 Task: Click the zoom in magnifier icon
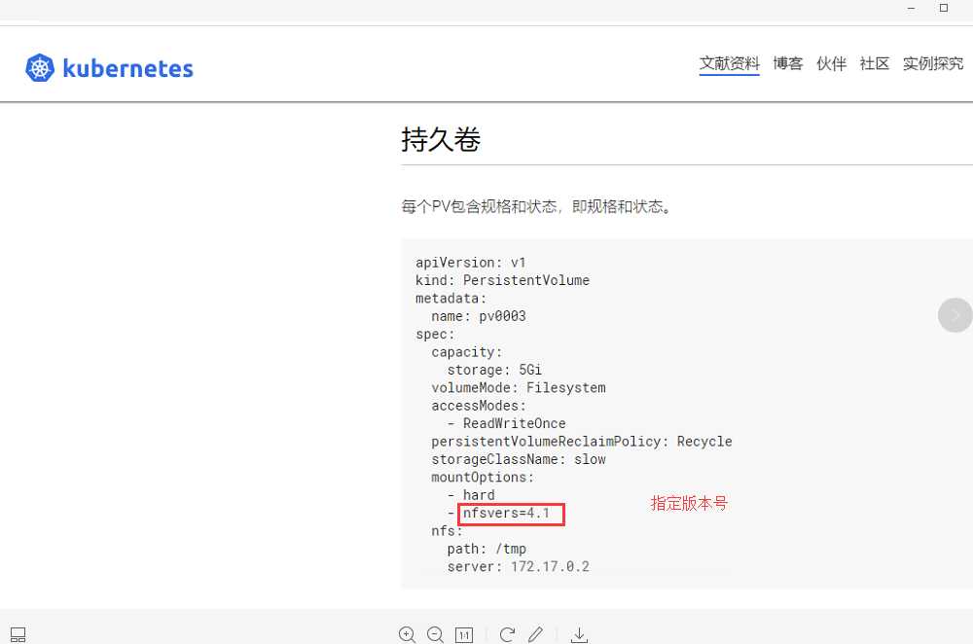pyautogui.click(x=407, y=634)
